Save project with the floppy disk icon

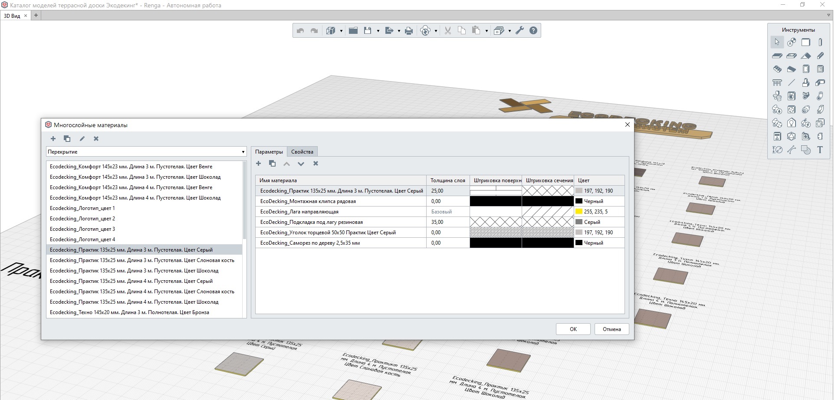pyautogui.click(x=368, y=30)
